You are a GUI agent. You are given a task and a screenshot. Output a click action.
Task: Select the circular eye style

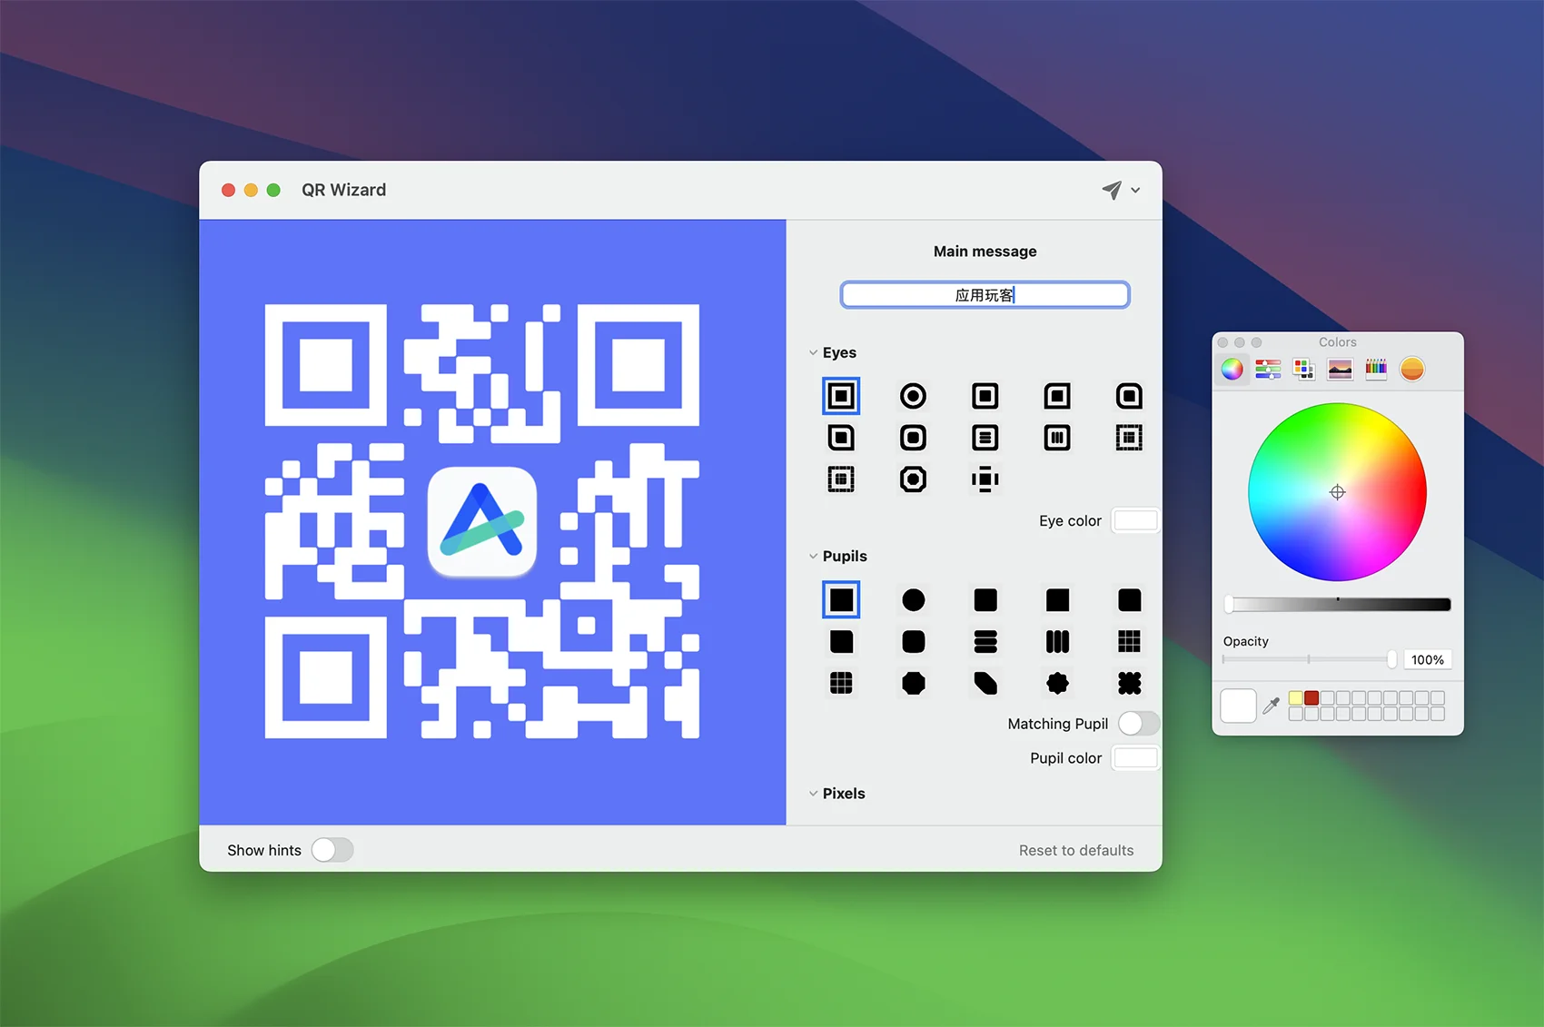(913, 396)
